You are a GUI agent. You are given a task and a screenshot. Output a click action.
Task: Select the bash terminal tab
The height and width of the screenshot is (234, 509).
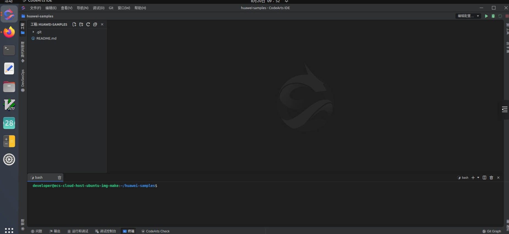point(45,178)
